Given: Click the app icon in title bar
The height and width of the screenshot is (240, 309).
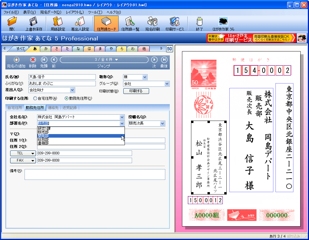Looking at the screenshot, I should (x=4, y=5).
